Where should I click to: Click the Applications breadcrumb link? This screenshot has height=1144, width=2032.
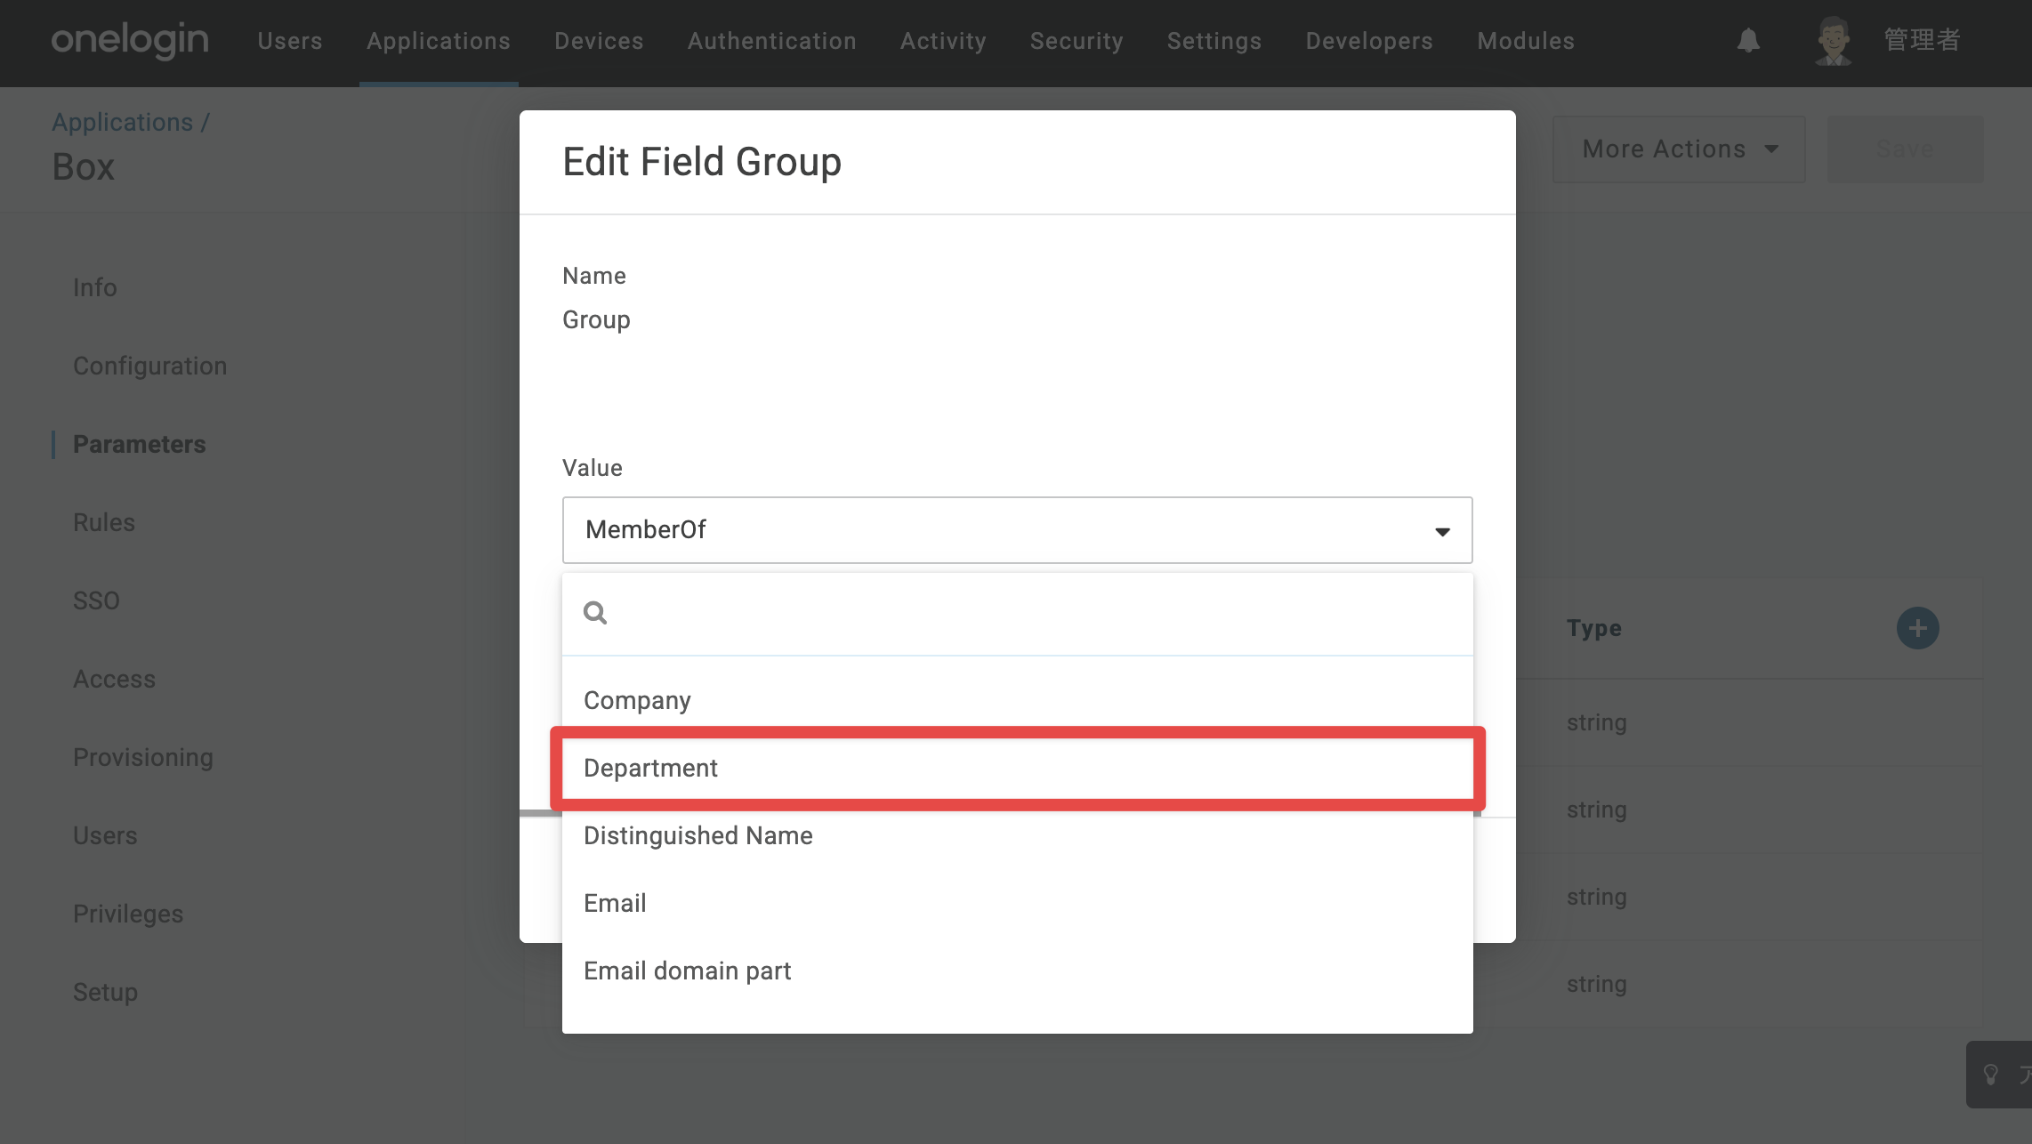coord(123,122)
